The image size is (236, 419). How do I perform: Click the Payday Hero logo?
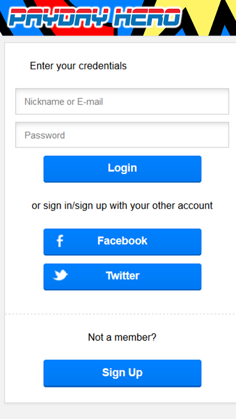tap(95, 17)
